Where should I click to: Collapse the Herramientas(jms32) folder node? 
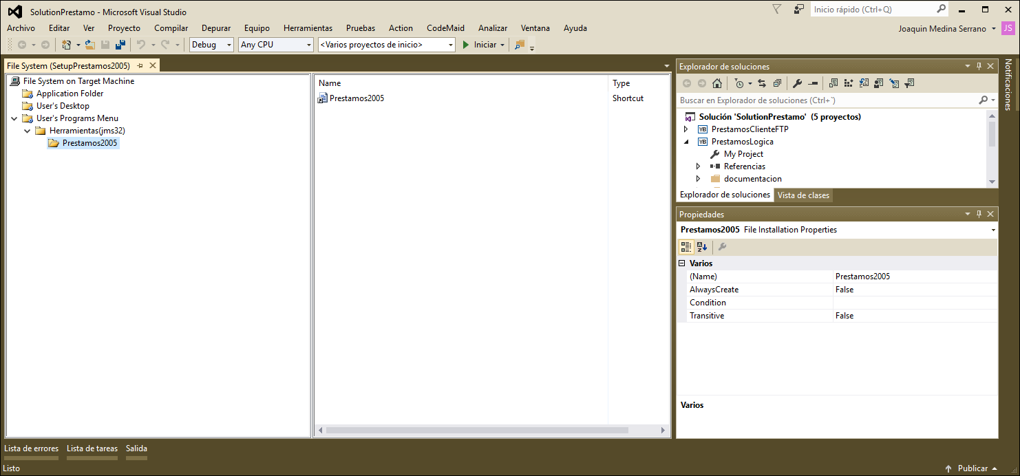[x=27, y=131]
